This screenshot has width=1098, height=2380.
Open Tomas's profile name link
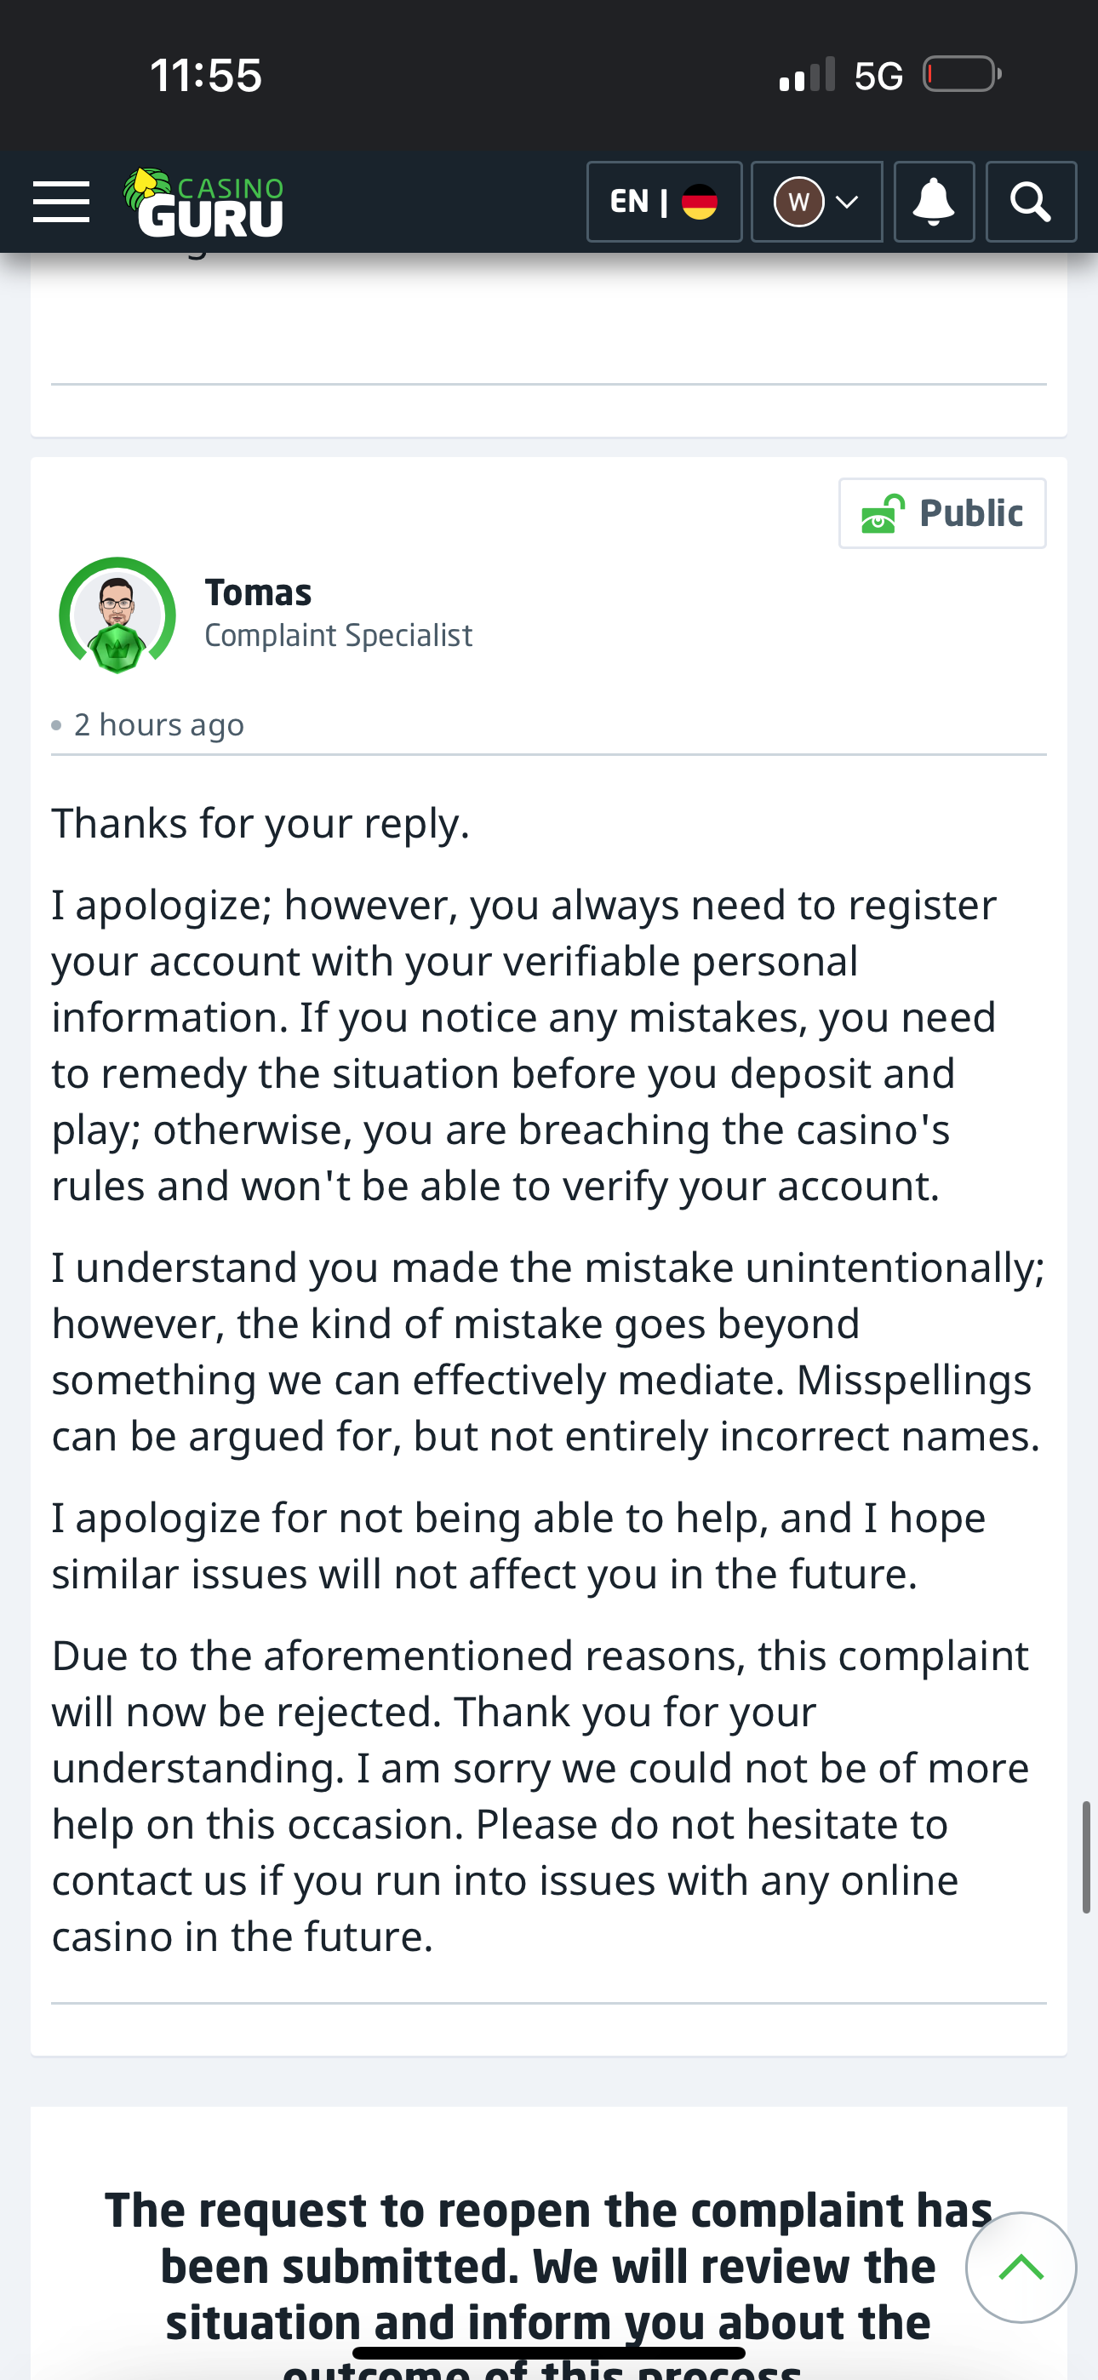tap(258, 592)
